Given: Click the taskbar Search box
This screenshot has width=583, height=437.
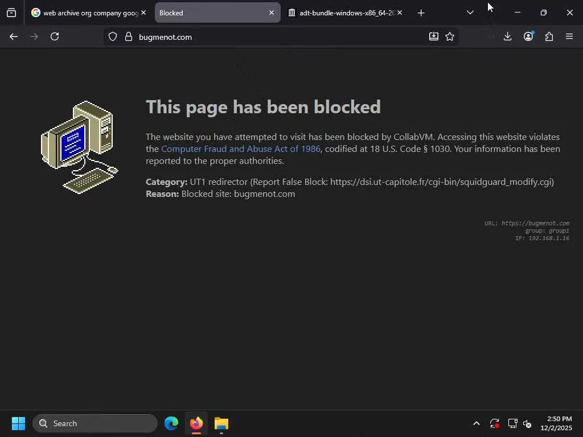Looking at the screenshot, I should pyautogui.click(x=95, y=423).
